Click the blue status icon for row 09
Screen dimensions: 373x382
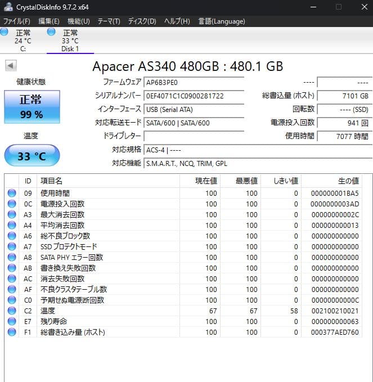[12, 193]
